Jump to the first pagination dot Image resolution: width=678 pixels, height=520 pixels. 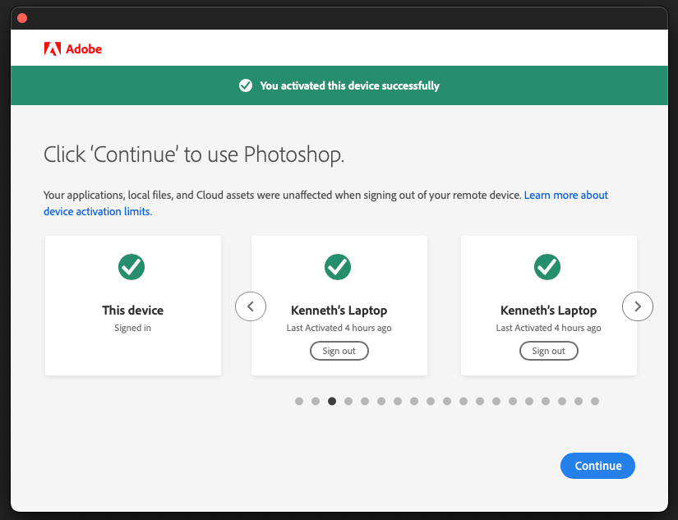tap(299, 401)
